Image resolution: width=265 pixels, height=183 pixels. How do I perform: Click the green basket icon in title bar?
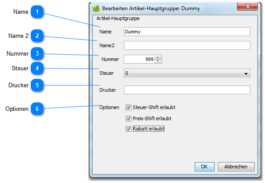[x=96, y=8]
